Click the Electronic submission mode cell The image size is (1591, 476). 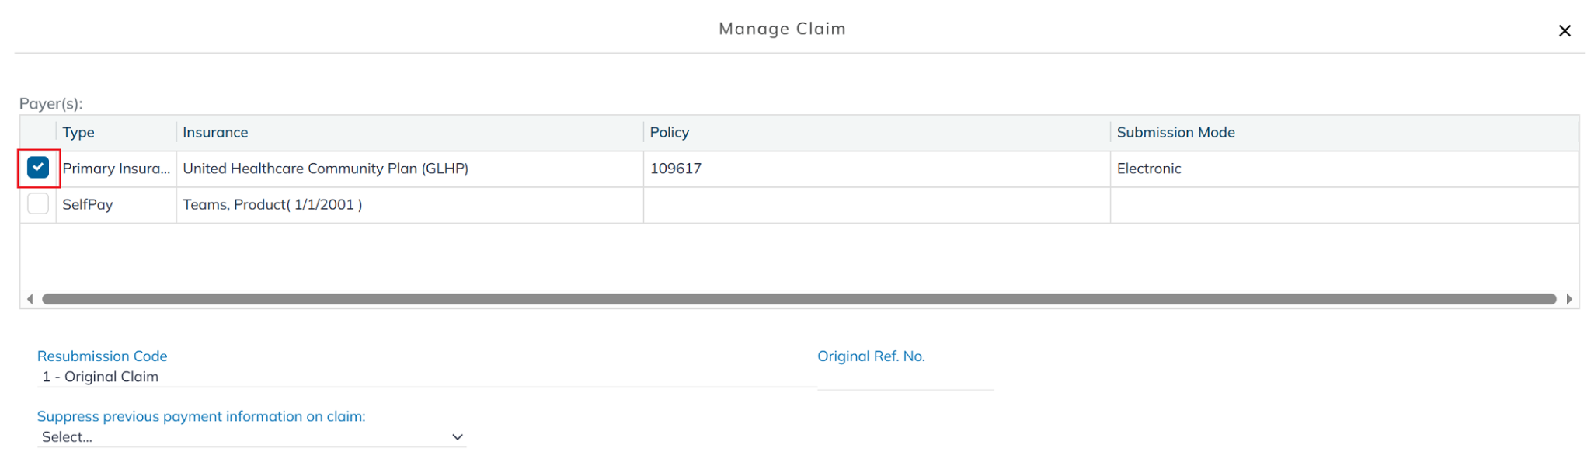[1148, 169]
